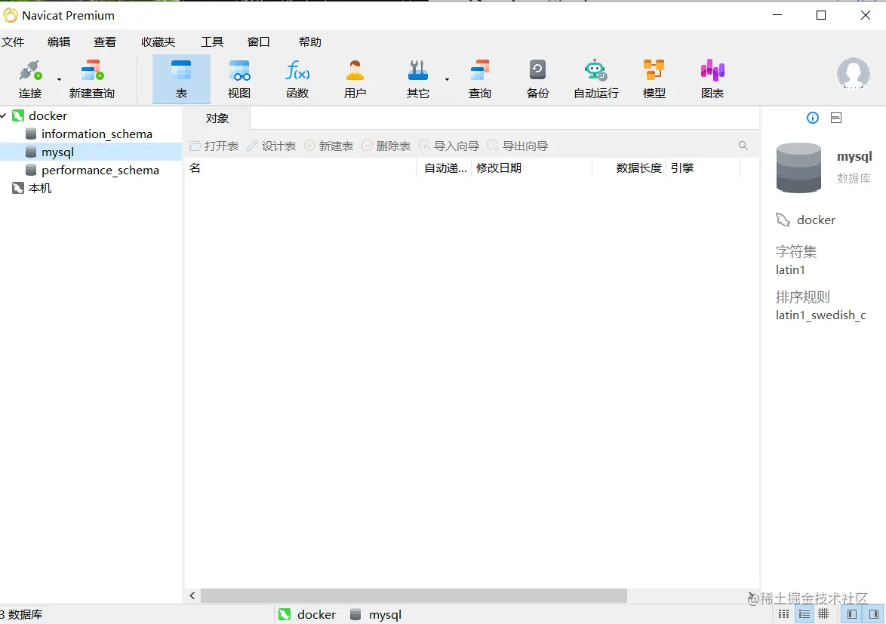
Task: Open the 图表 (Charts) toolbar icon
Action: 712,79
